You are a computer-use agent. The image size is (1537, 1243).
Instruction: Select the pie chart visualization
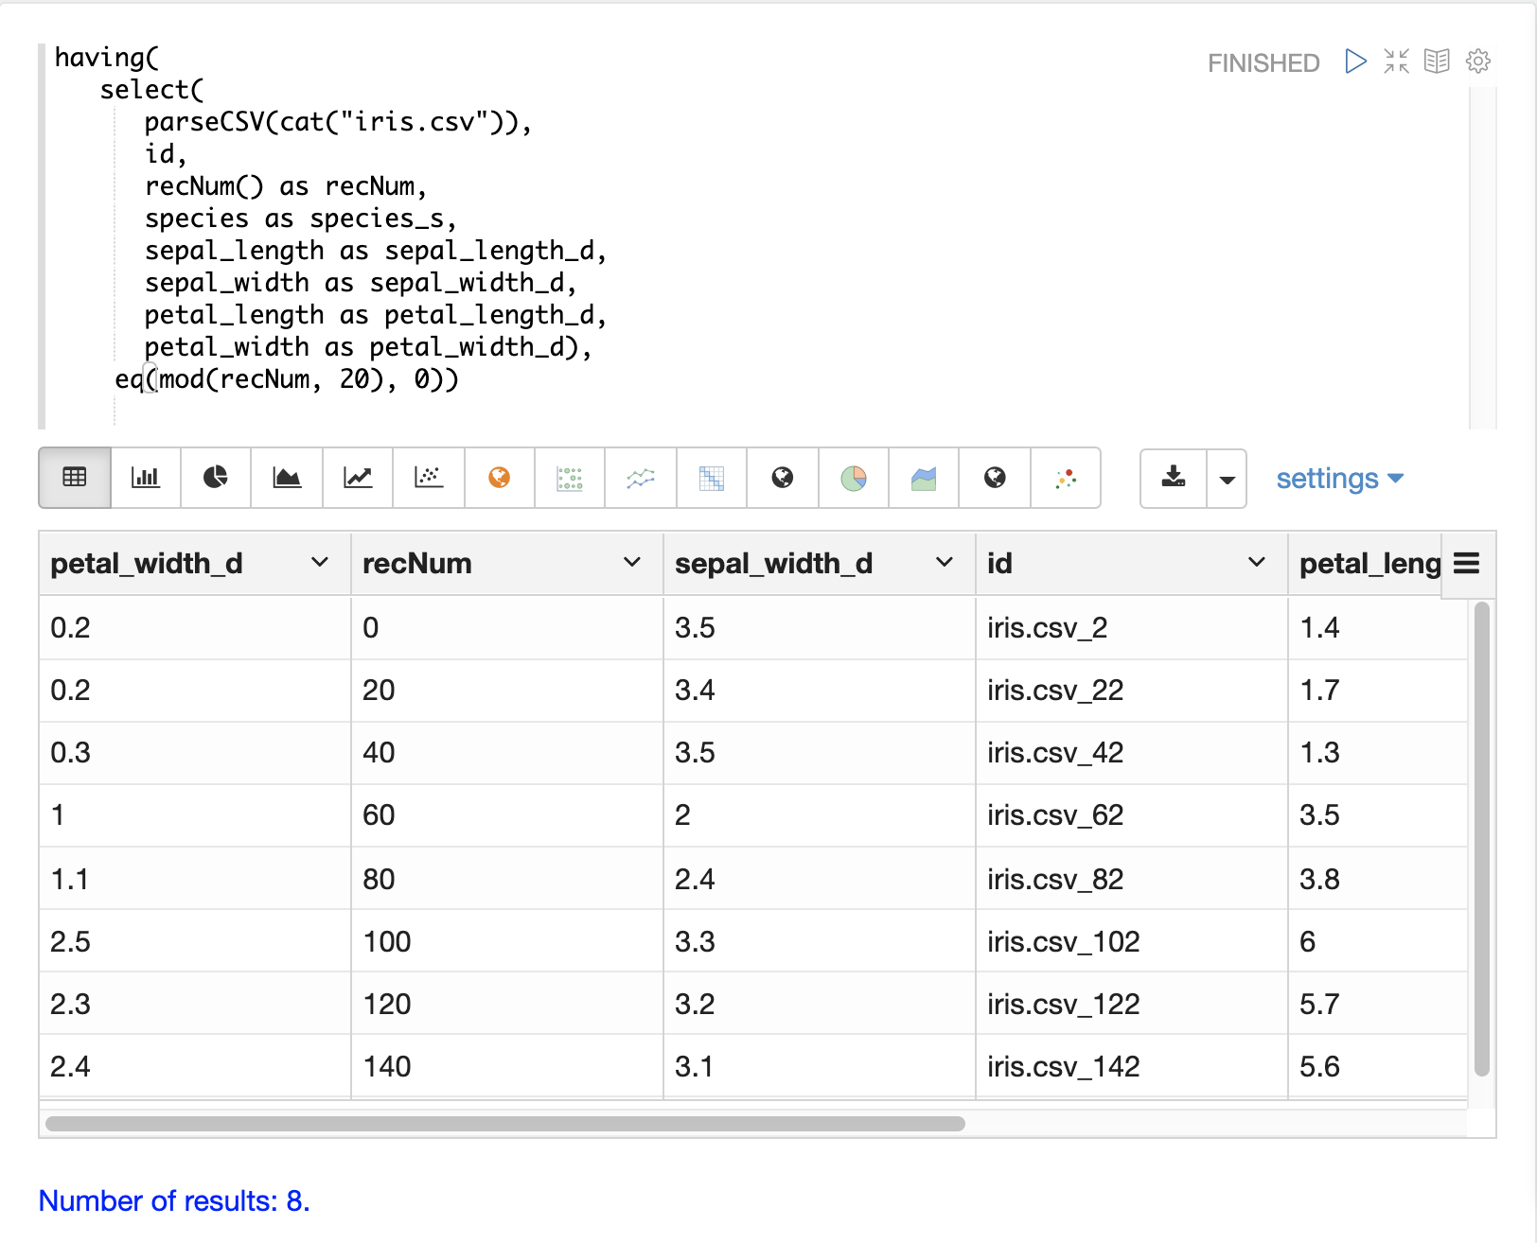216,478
